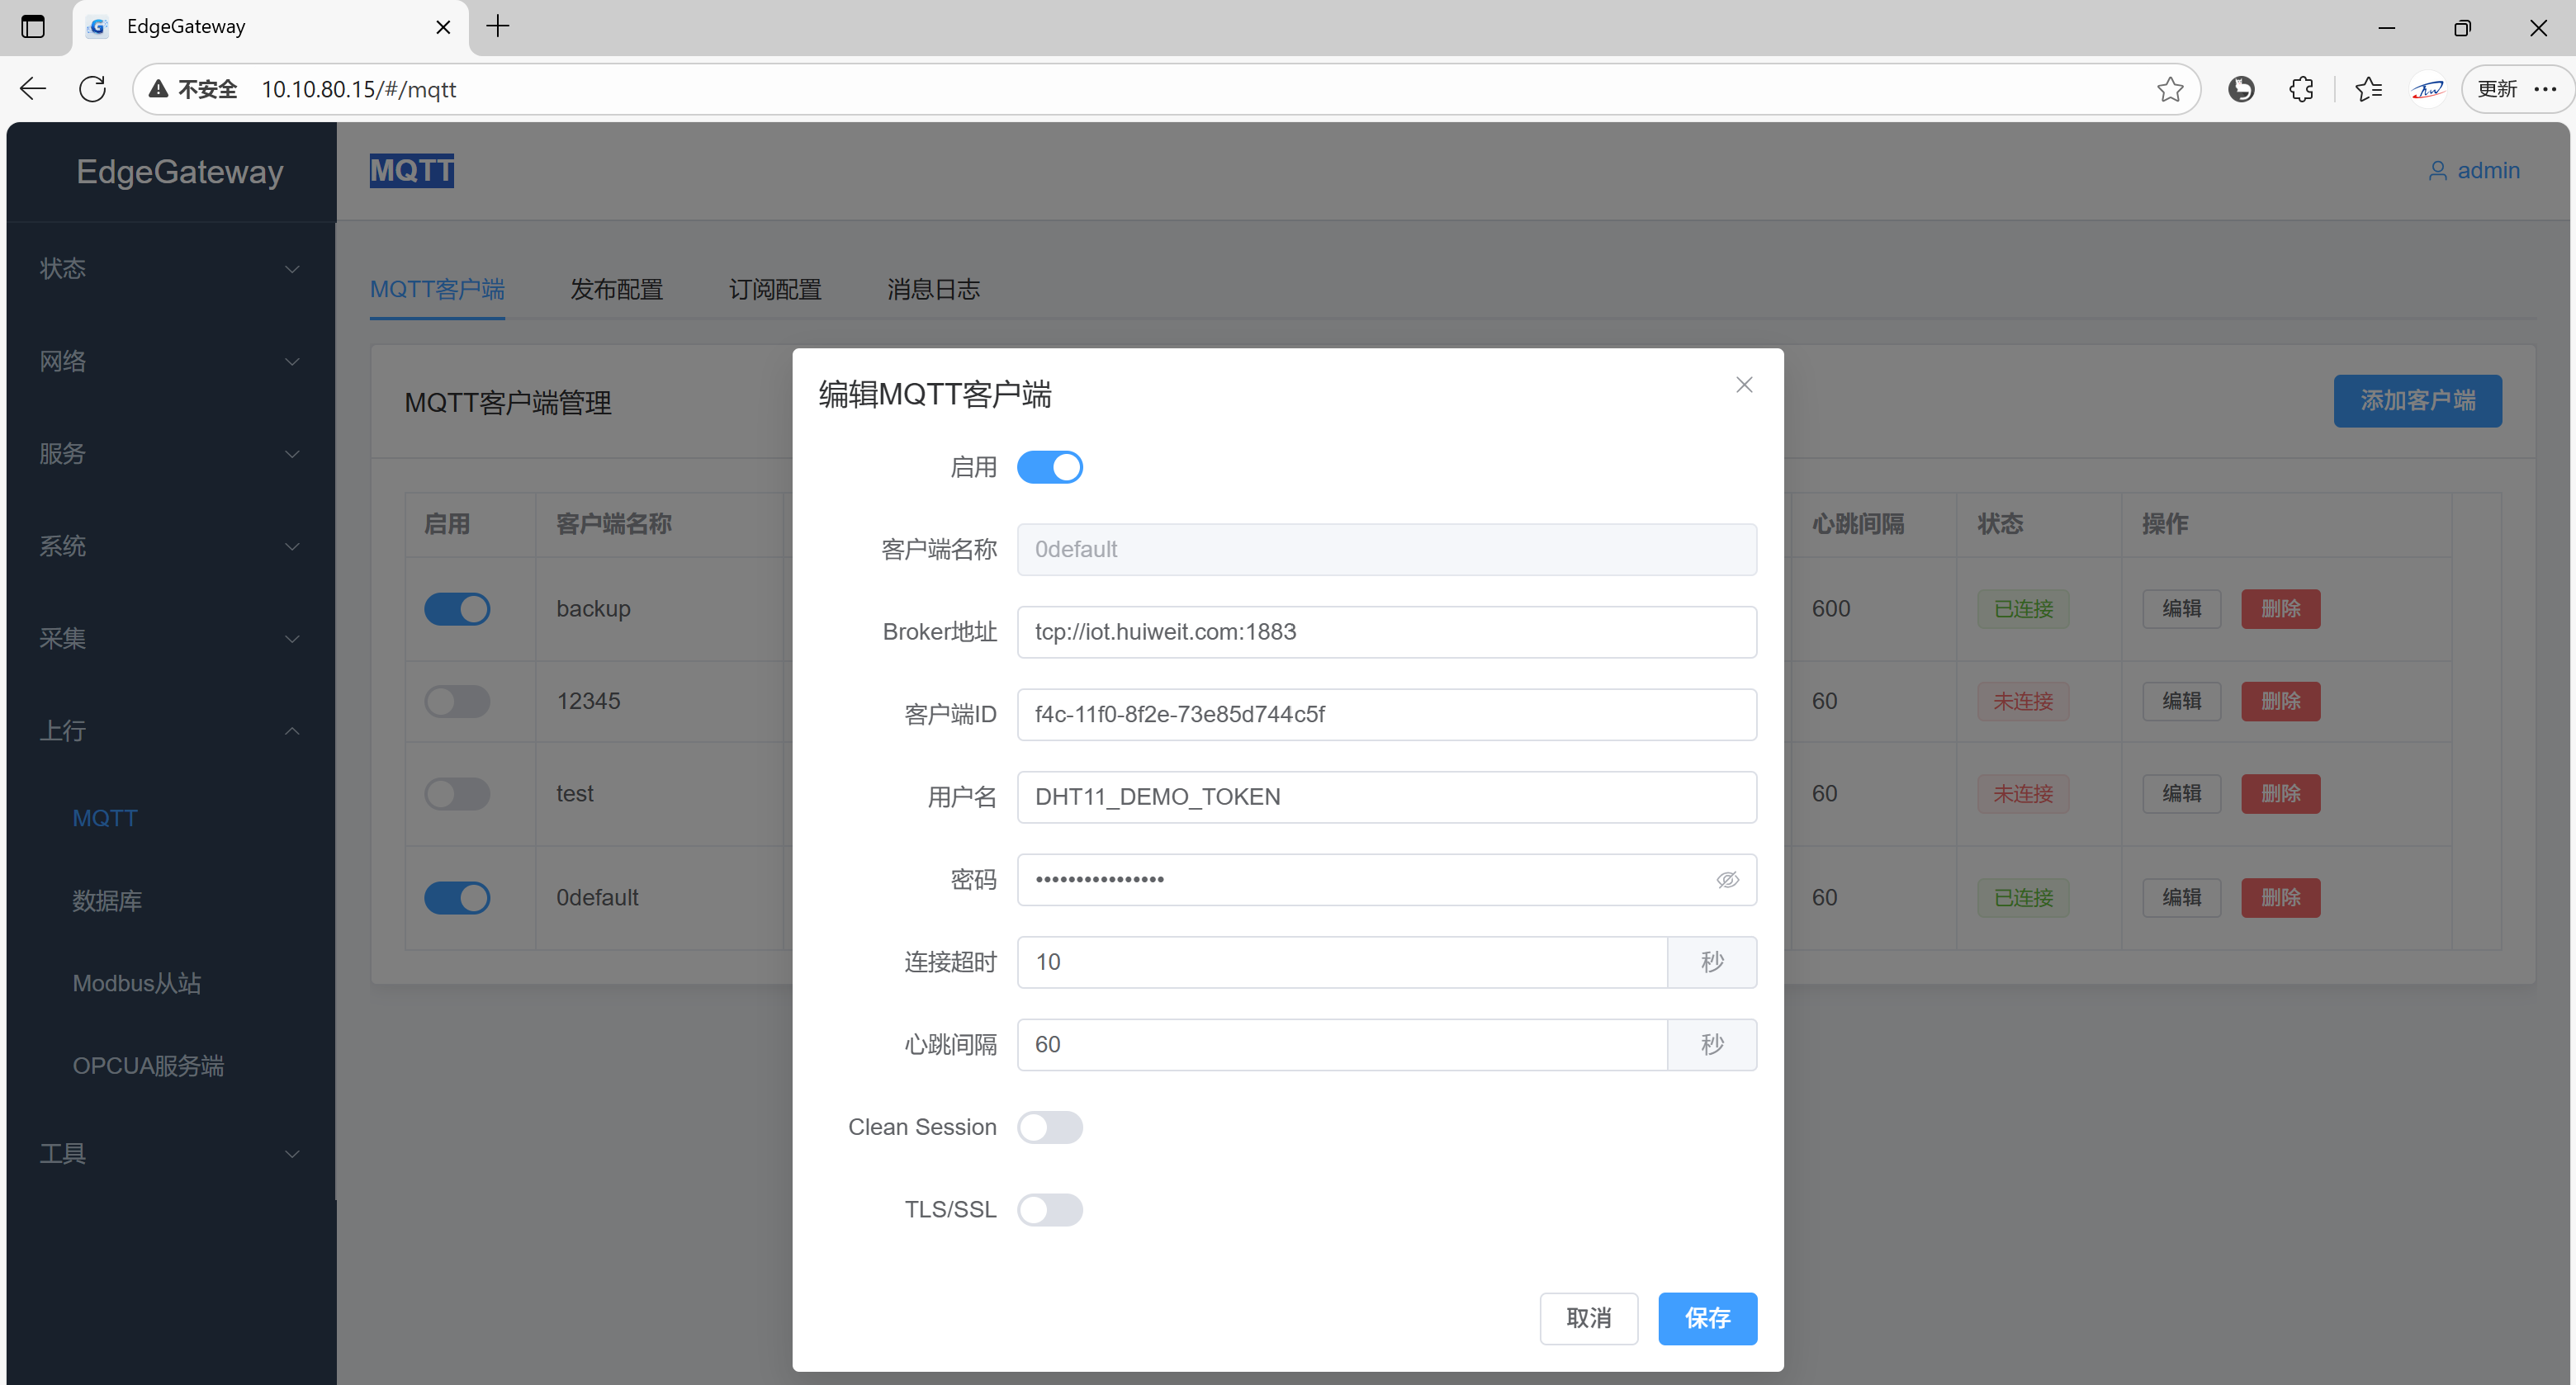Click the browser back arrow

tap(33, 89)
